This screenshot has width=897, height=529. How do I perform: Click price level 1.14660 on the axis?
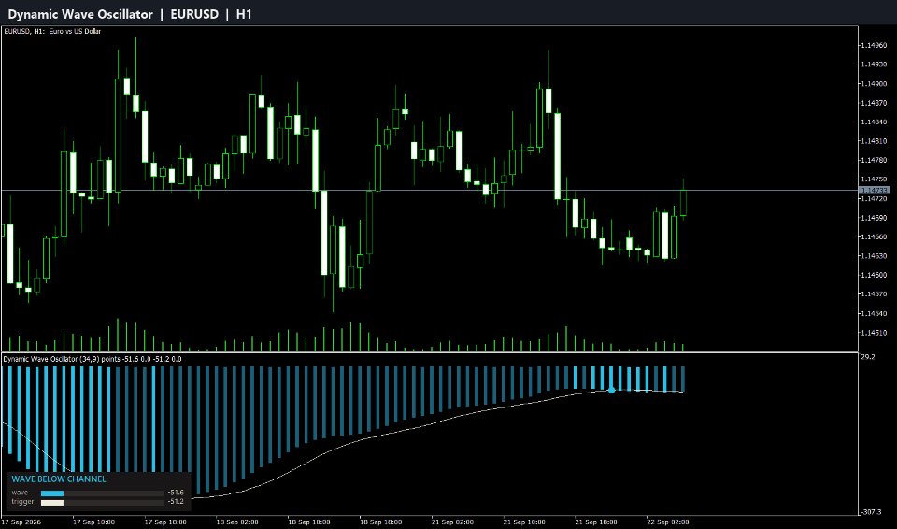click(874, 237)
